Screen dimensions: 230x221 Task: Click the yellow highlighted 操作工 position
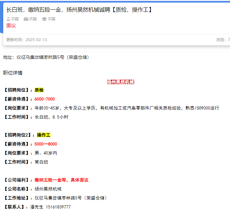[43, 135]
